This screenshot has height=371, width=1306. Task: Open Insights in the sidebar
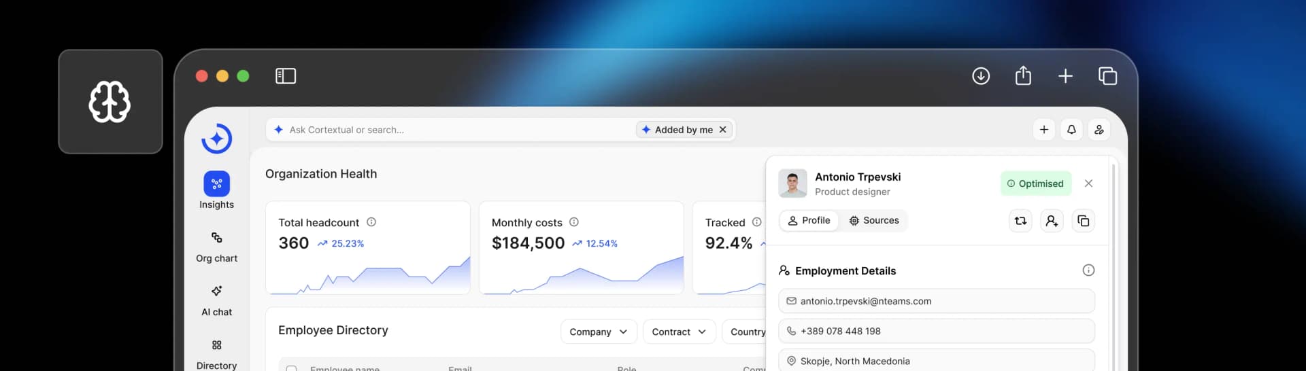click(216, 190)
